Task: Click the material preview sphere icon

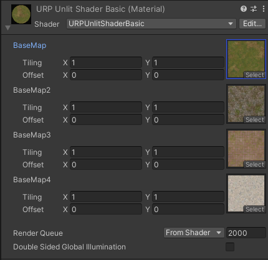Action: 21,14
